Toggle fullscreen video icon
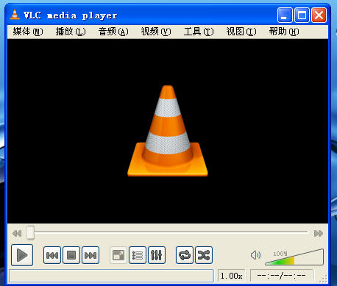The image size is (337, 286). (x=118, y=255)
